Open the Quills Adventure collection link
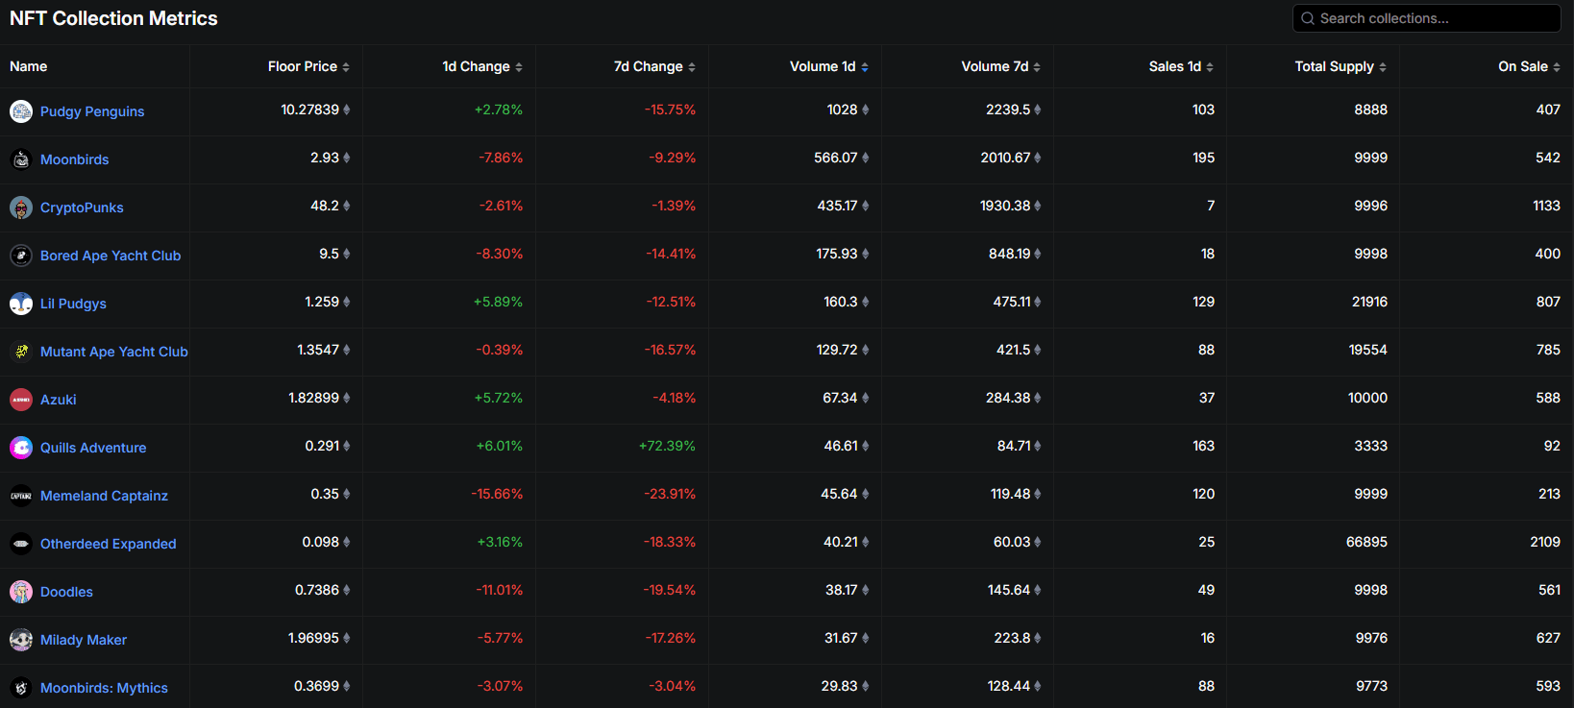This screenshot has width=1574, height=708. 93,448
